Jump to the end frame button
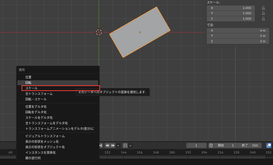Viewport: 273px width, 165px height. tap(101, 145)
